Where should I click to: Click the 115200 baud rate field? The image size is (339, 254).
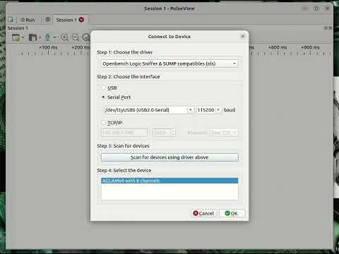(206, 110)
